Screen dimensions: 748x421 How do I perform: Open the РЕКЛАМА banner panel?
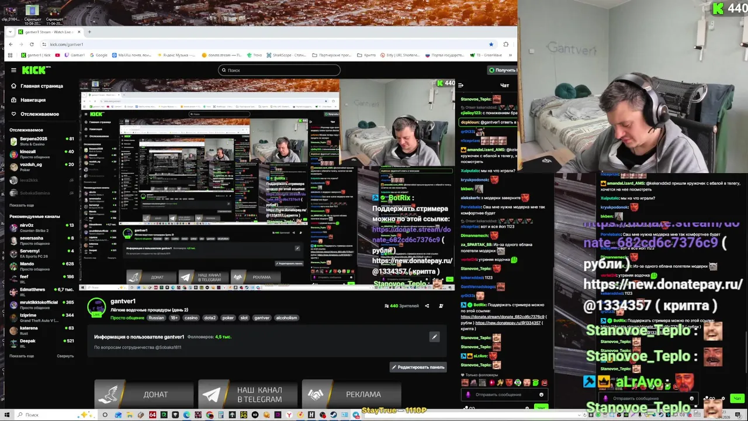[x=351, y=394]
